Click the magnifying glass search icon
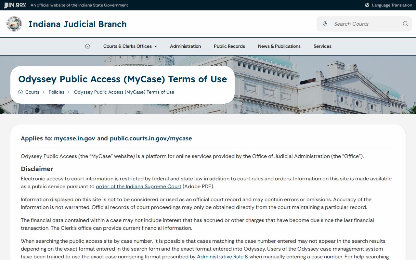This screenshot has height=260, width=416. click(x=405, y=24)
